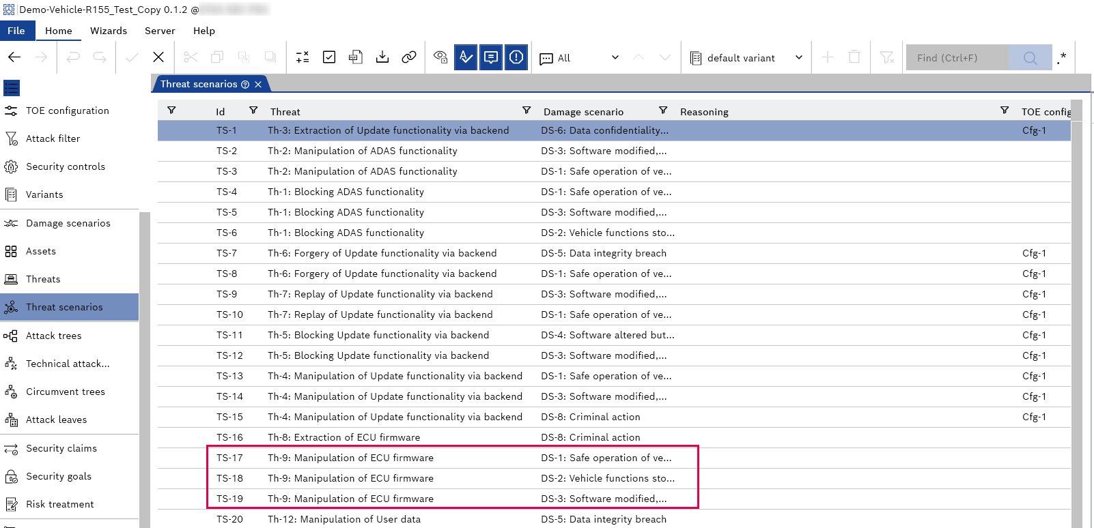1094x528 pixels.
Task: Open the 'All' comments filter dropdown
Action: point(579,58)
